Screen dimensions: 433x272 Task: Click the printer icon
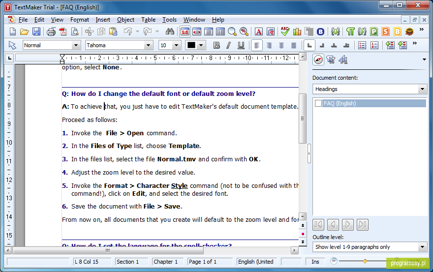(51, 31)
